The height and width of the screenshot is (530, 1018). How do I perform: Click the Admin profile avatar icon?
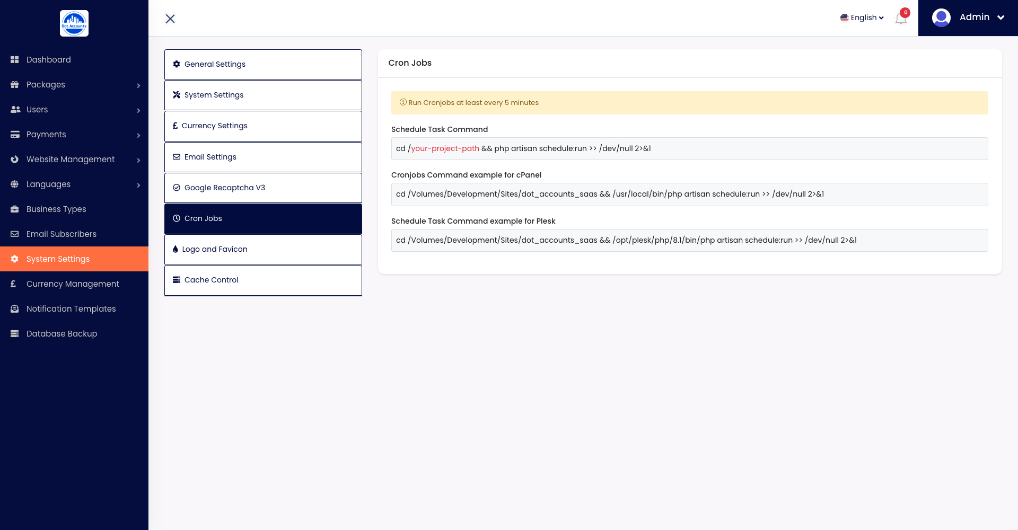[941, 17]
